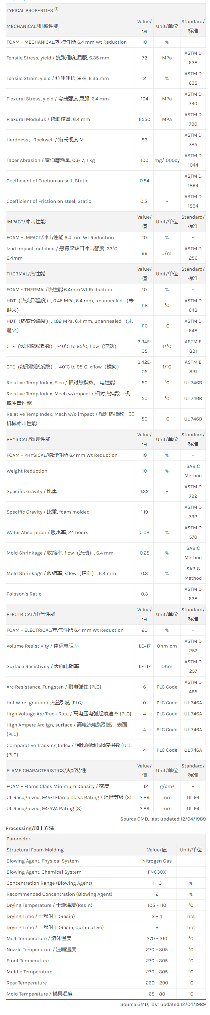
Task: Select the THERMAL/热性能 section header
Action: [x=25, y=274]
